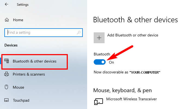Focus the Find a setting search field
Screen dimensions: 183x109
click(44, 33)
